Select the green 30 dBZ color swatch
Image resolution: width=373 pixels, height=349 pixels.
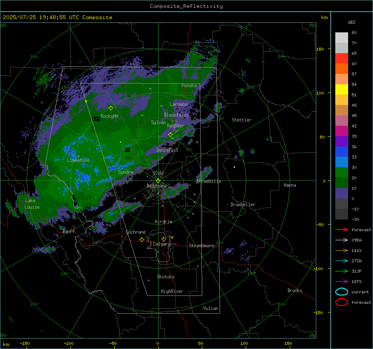342,173
